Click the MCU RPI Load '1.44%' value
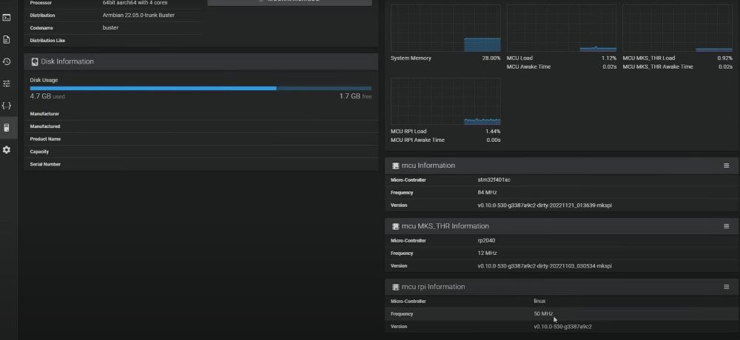740x340 pixels. coord(493,132)
